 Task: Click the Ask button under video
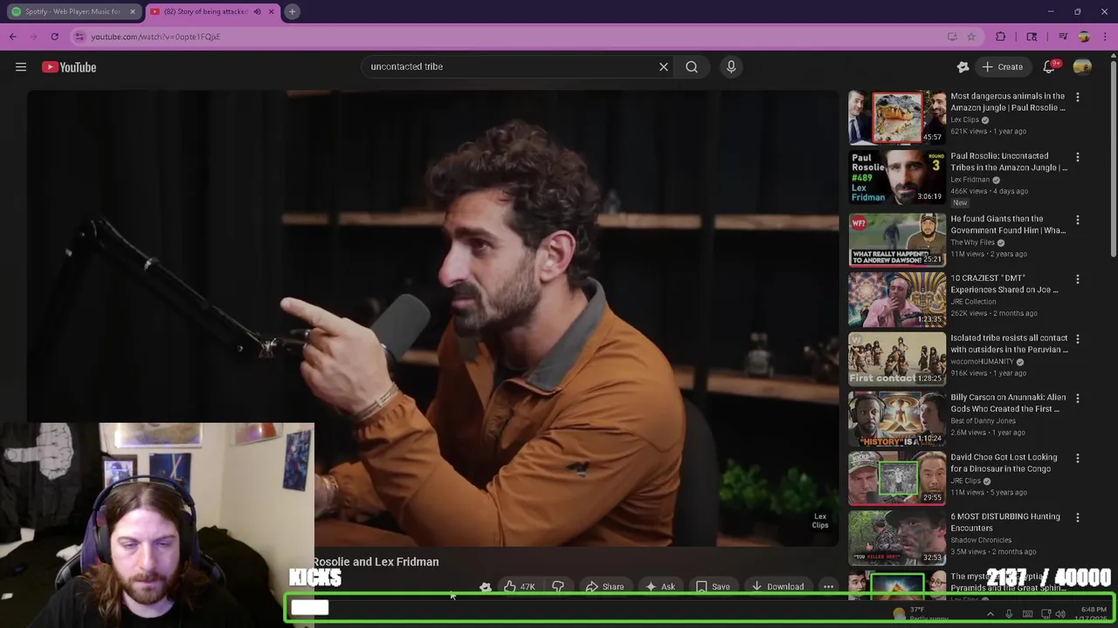tap(660, 587)
